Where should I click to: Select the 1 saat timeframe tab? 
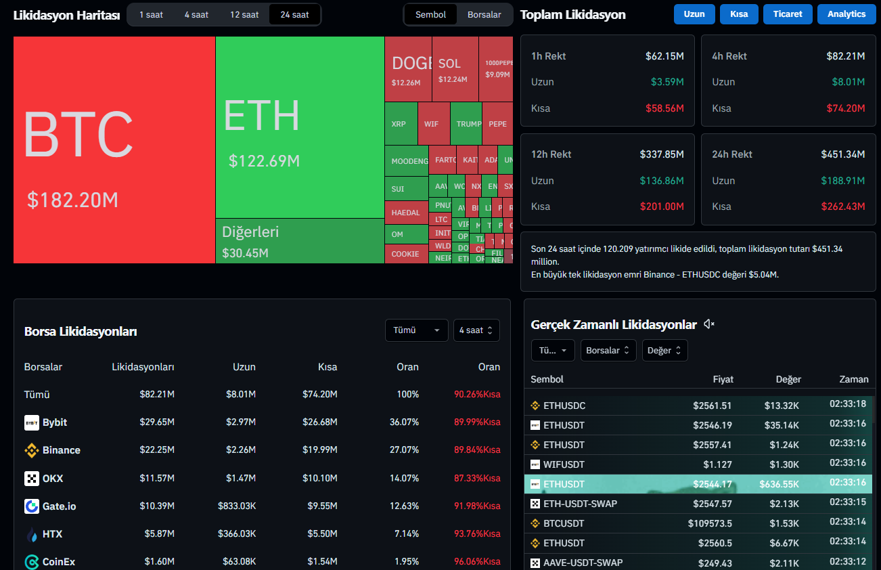point(151,14)
